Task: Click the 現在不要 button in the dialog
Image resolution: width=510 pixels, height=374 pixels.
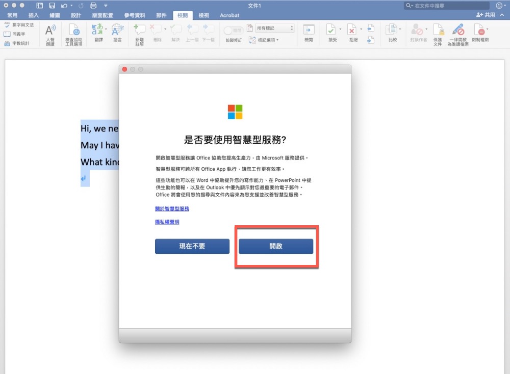Action: (192, 246)
